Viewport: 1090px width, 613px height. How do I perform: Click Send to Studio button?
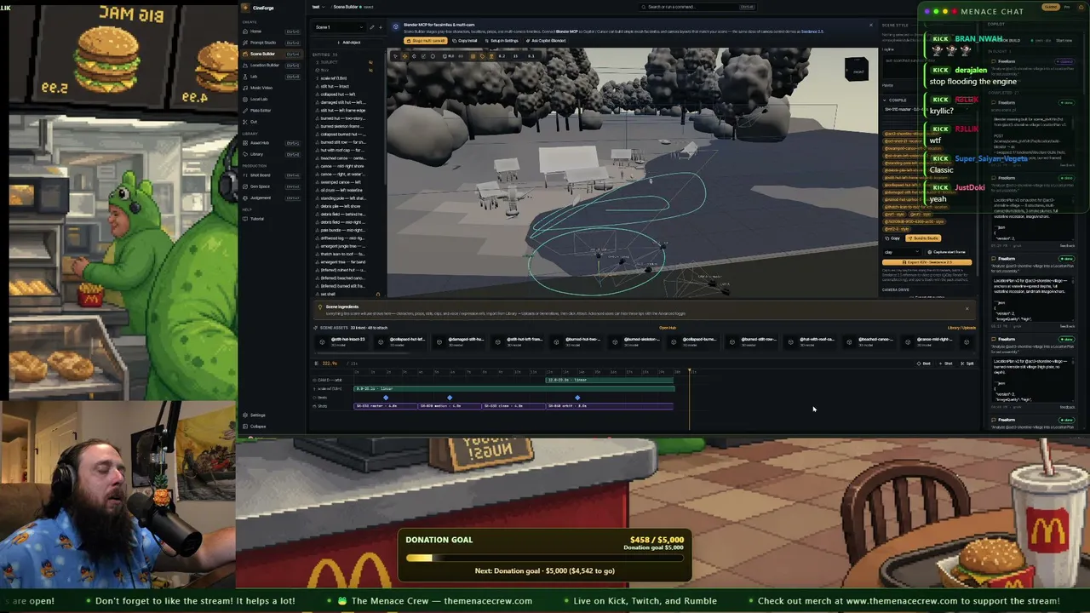(x=924, y=238)
